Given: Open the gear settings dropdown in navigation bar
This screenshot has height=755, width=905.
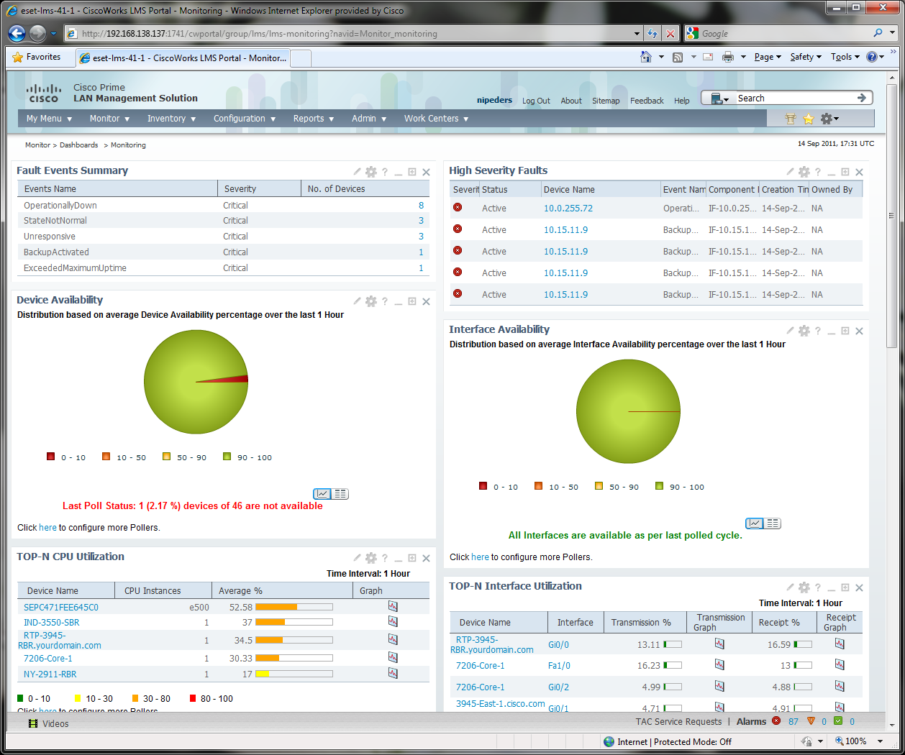Looking at the screenshot, I should point(829,119).
